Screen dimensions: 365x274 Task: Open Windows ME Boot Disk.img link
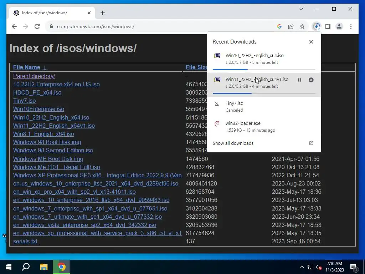48,159
